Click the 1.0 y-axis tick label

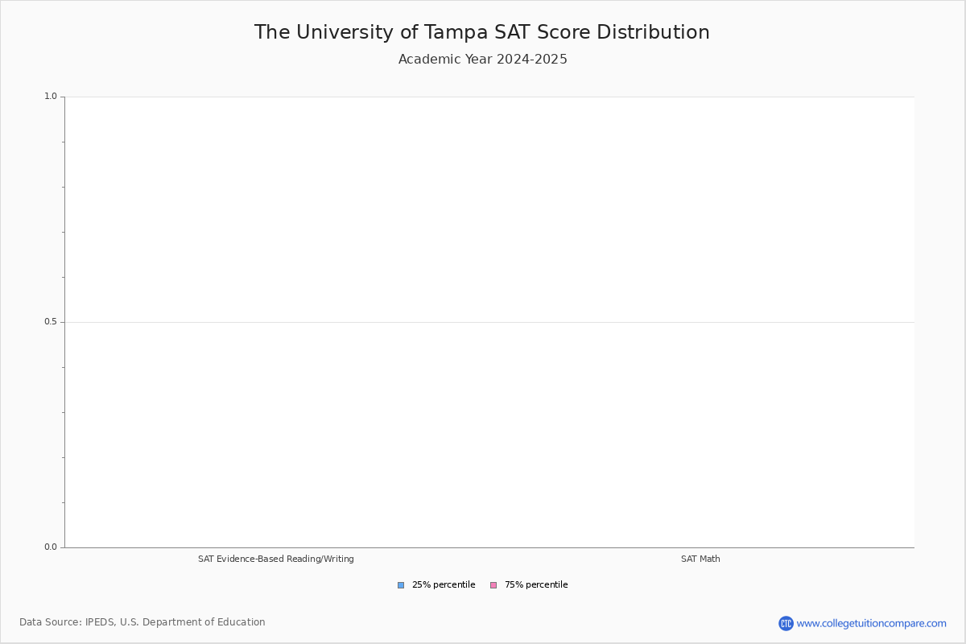pos(51,97)
